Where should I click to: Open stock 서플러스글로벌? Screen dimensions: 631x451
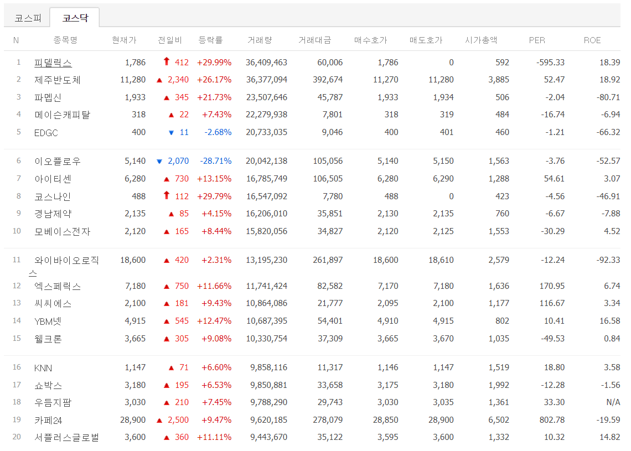tap(67, 437)
